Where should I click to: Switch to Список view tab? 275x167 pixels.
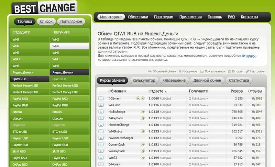pyautogui.click(x=46, y=22)
